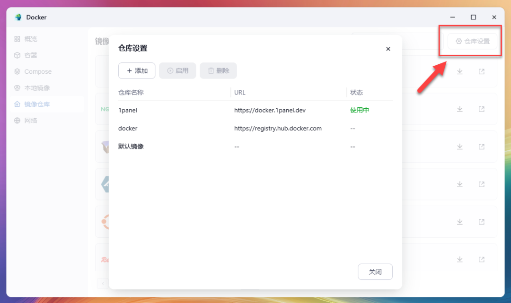Close the 仓库设置 dialog with the X
This screenshot has width=511, height=303.
pyautogui.click(x=388, y=49)
